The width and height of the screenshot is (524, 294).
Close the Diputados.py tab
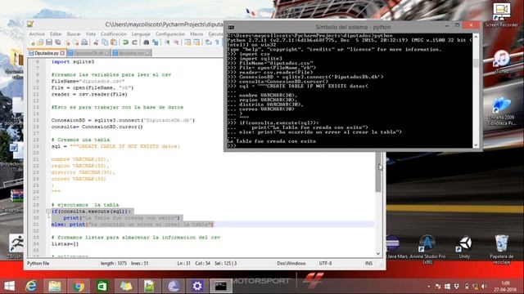coord(62,53)
